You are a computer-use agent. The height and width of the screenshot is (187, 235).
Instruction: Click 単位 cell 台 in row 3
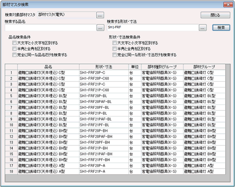135,84
